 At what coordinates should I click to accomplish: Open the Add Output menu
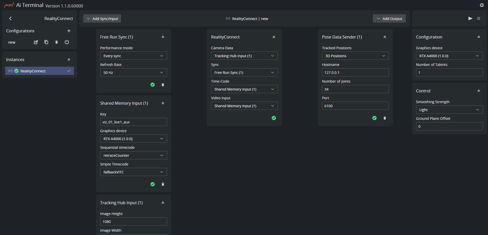389,18
